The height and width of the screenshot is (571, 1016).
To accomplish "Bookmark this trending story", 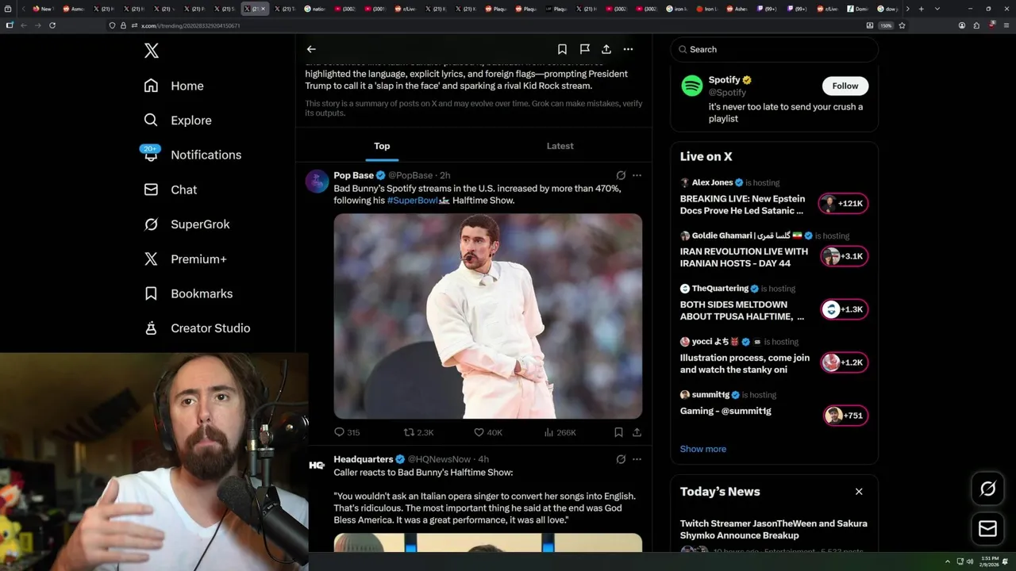I will [562, 49].
